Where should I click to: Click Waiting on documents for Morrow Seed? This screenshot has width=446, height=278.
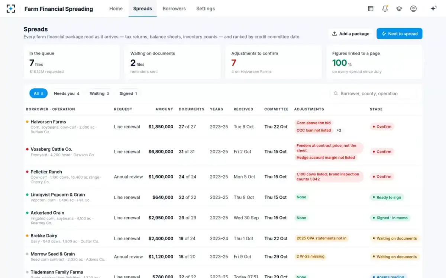click(395, 257)
